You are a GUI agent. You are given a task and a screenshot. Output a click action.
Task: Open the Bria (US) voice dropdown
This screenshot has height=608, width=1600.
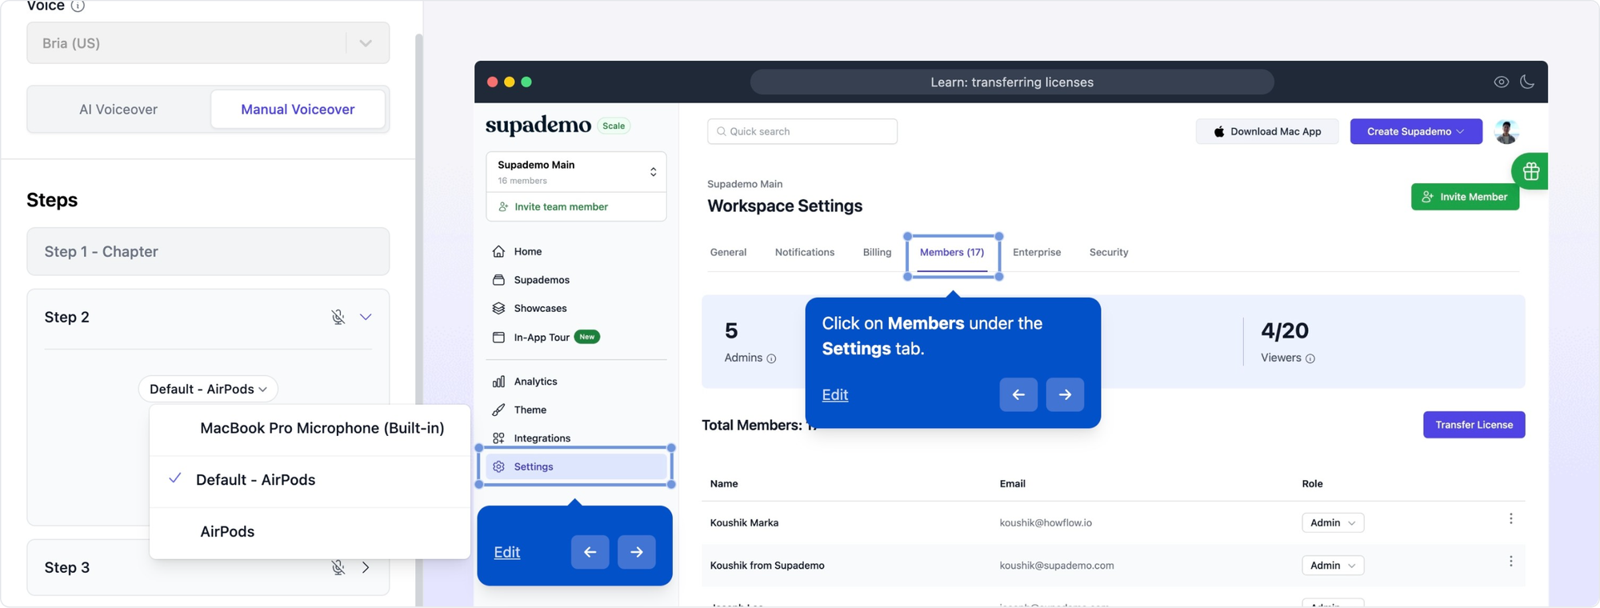(x=208, y=43)
